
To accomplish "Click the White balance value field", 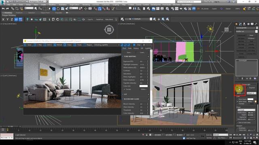I will click(x=143, y=68).
